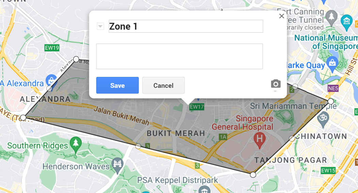Click the camera icon to add photo

tap(276, 84)
